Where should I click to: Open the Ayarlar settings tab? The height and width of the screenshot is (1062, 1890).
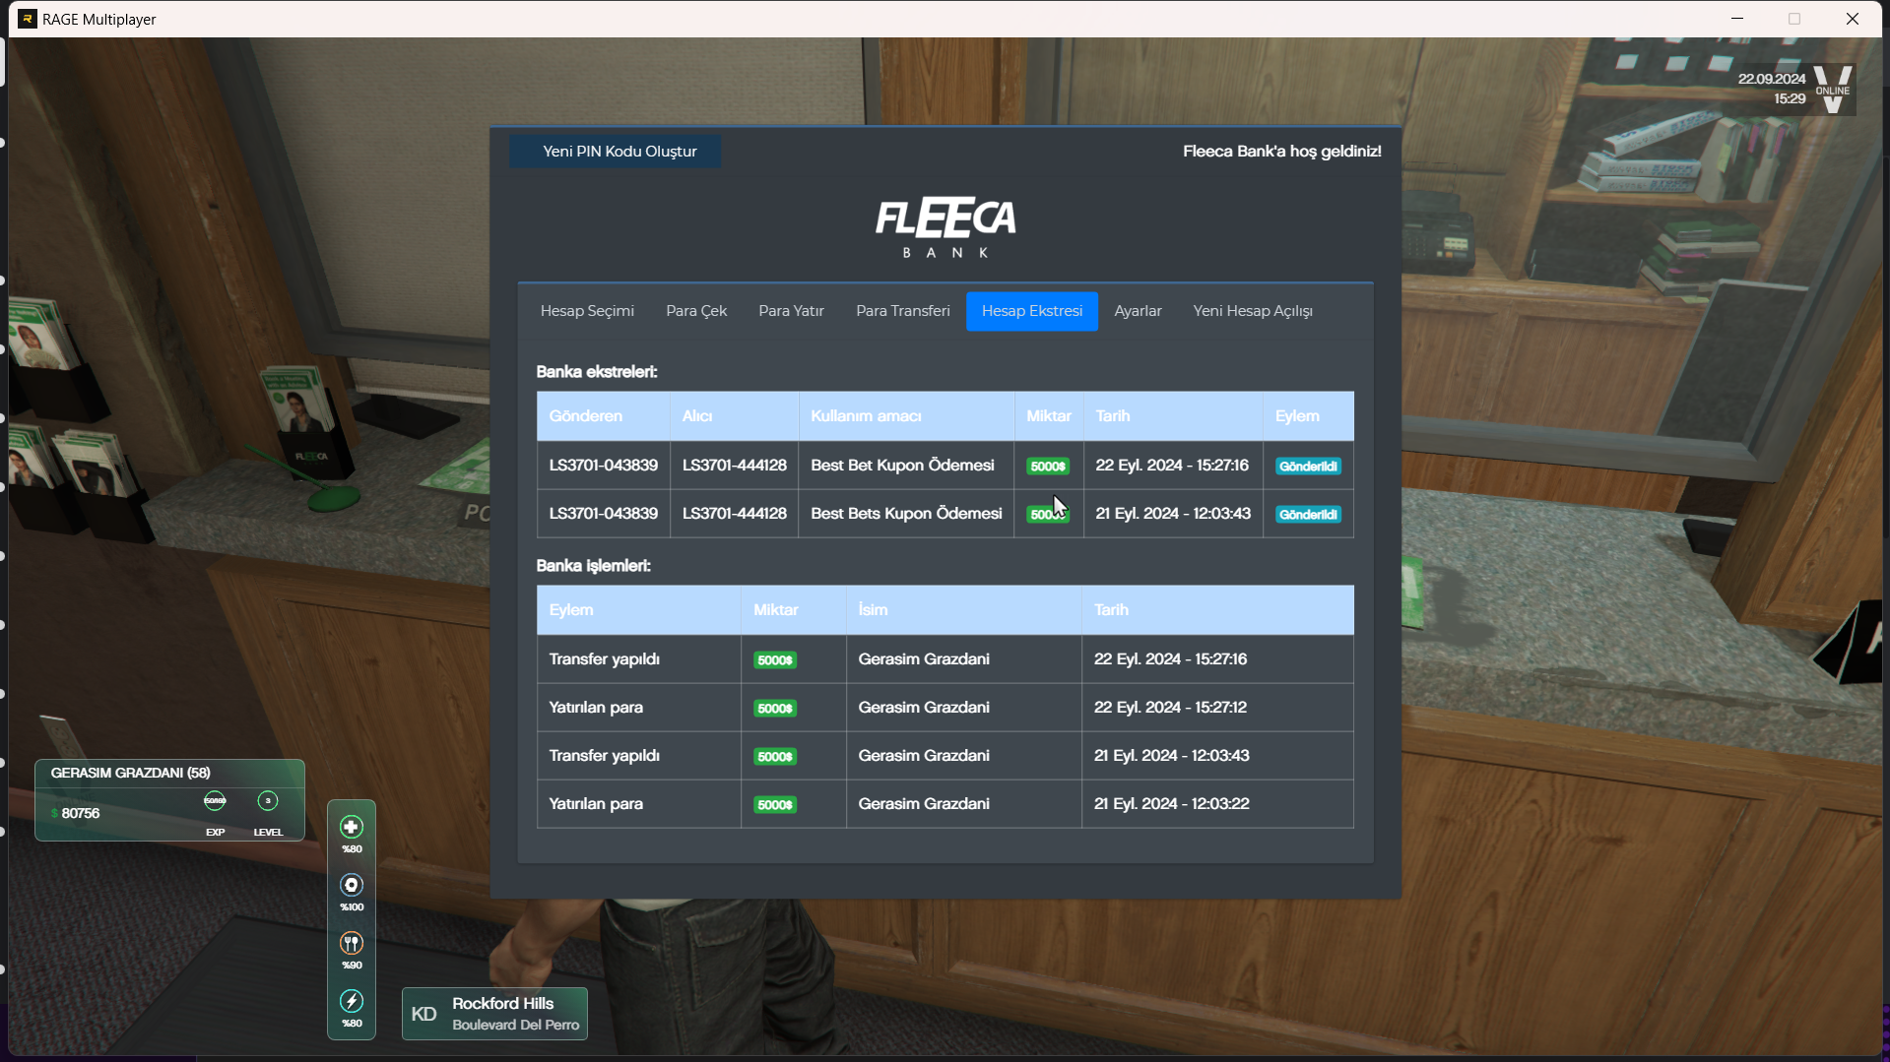1138,311
